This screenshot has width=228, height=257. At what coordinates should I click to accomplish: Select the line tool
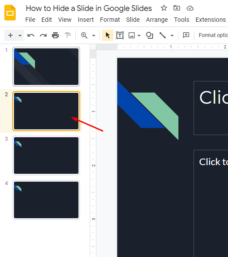(x=162, y=35)
